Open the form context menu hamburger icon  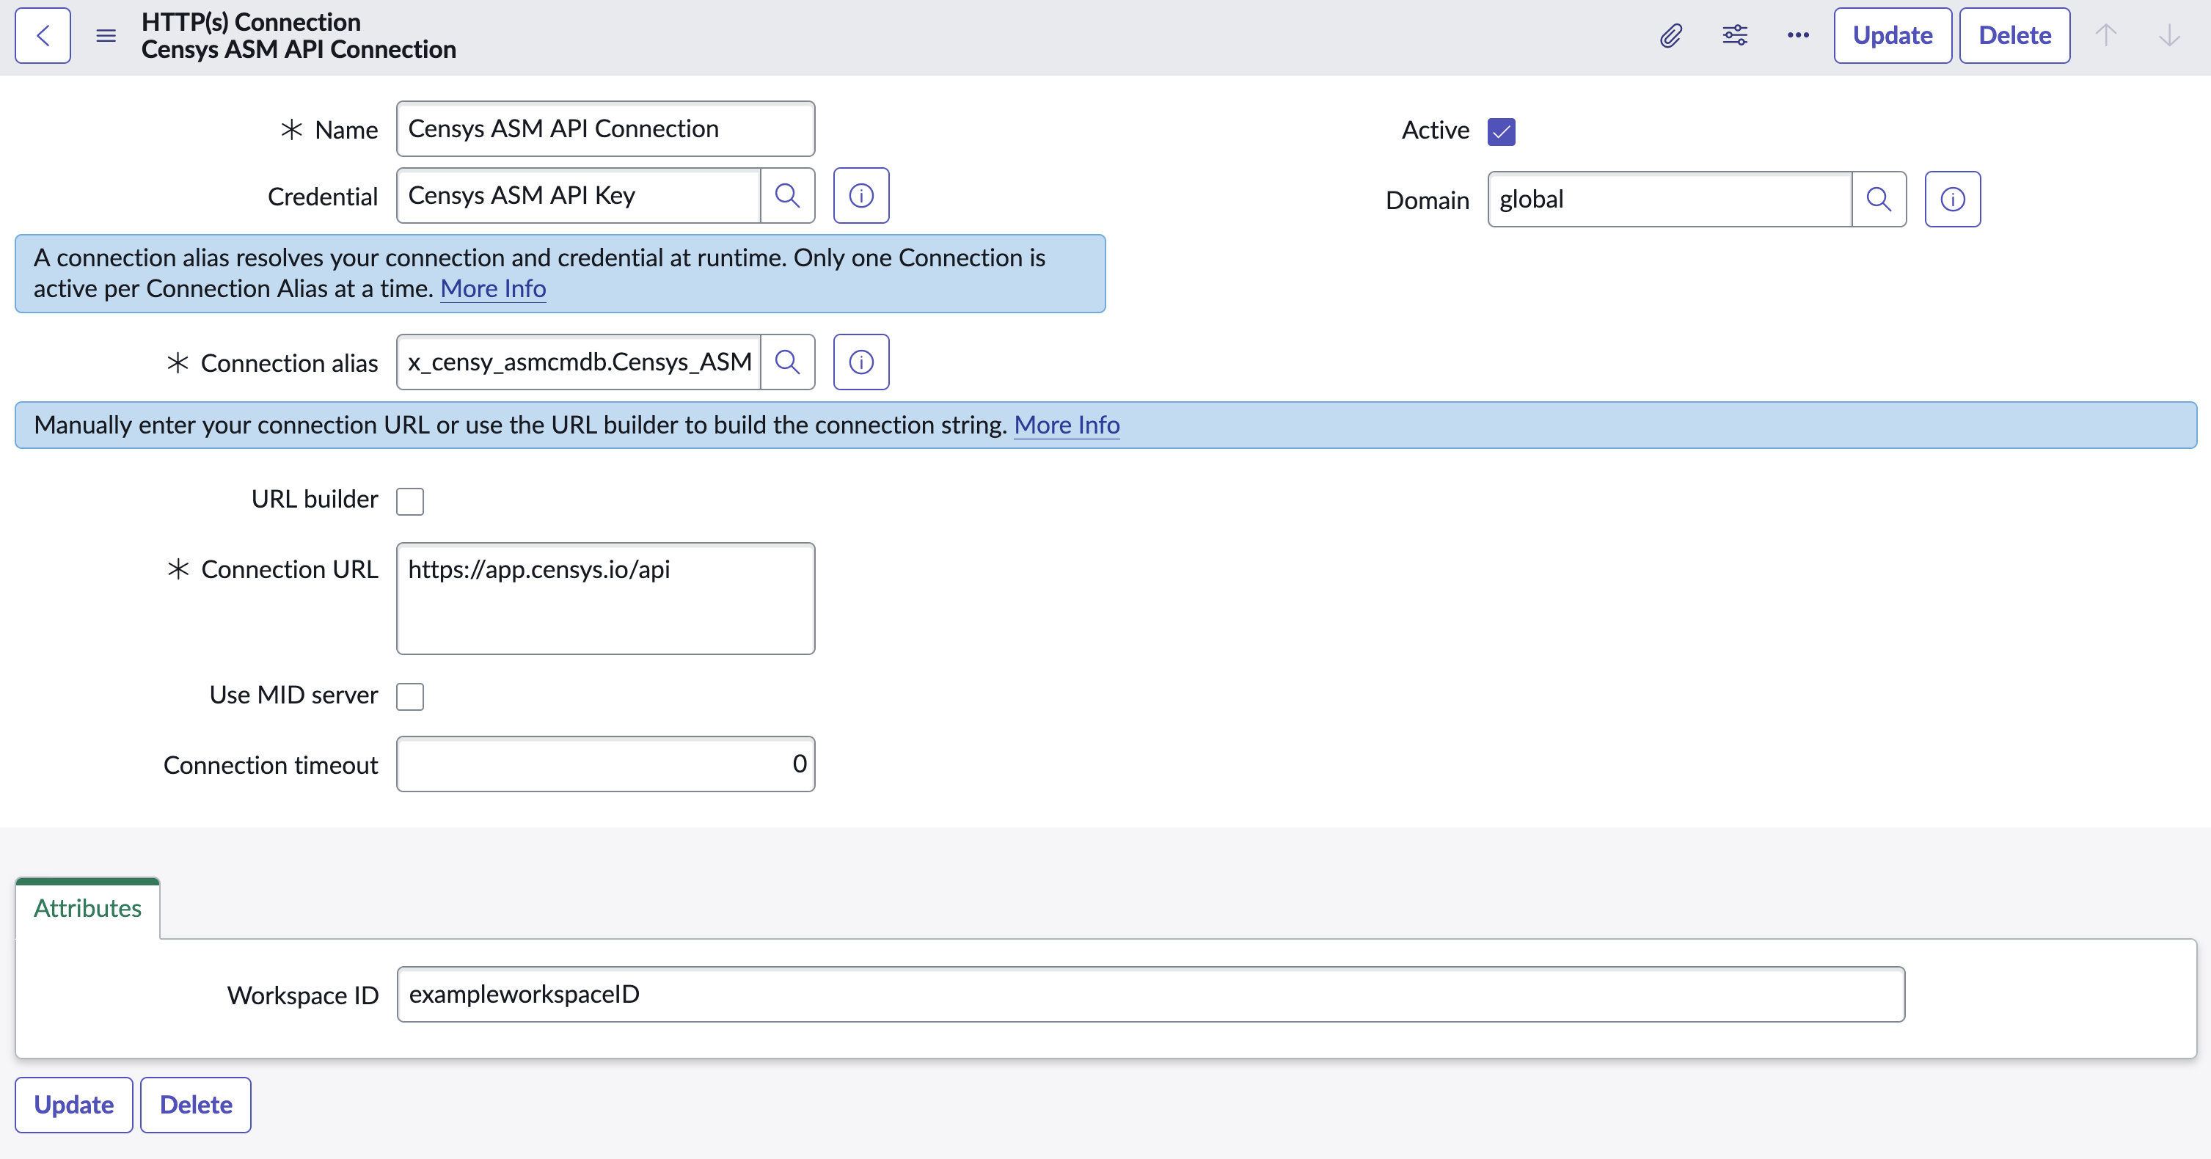tap(106, 35)
